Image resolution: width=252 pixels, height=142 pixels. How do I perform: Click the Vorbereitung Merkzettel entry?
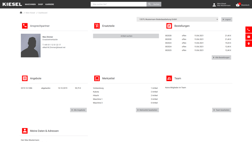(x=98, y=88)
